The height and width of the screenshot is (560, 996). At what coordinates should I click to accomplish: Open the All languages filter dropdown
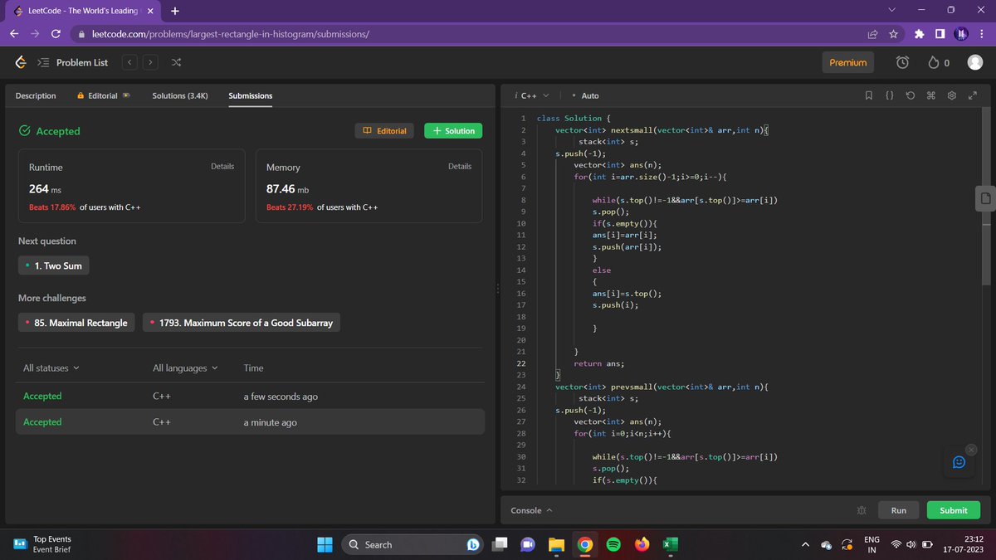tap(184, 368)
